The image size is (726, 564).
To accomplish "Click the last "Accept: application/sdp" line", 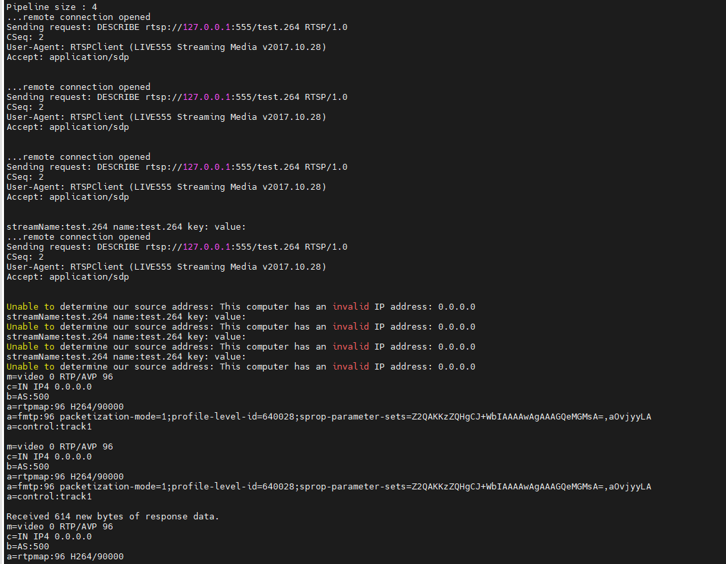I will tap(68, 277).
